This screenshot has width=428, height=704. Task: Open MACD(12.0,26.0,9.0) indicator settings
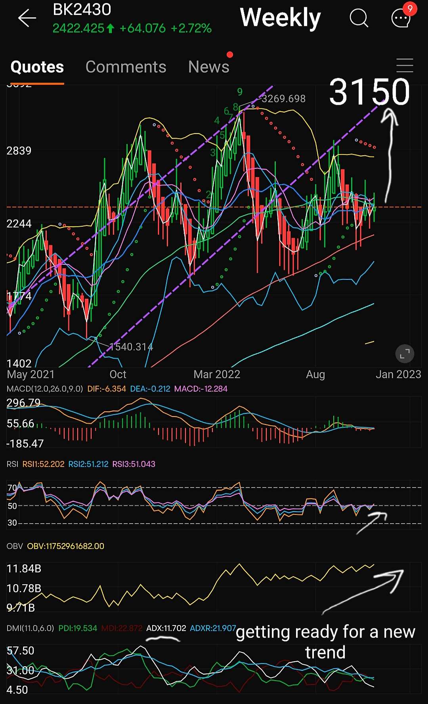tap(45, 389)
